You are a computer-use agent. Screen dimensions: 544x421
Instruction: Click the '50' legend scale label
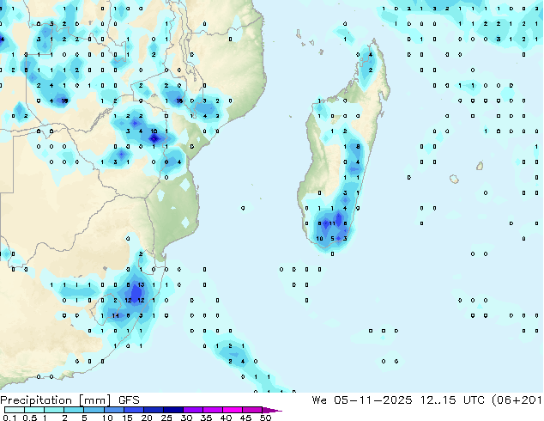266,418
